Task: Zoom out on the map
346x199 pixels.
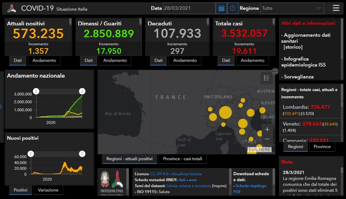Action: [267, 139]
